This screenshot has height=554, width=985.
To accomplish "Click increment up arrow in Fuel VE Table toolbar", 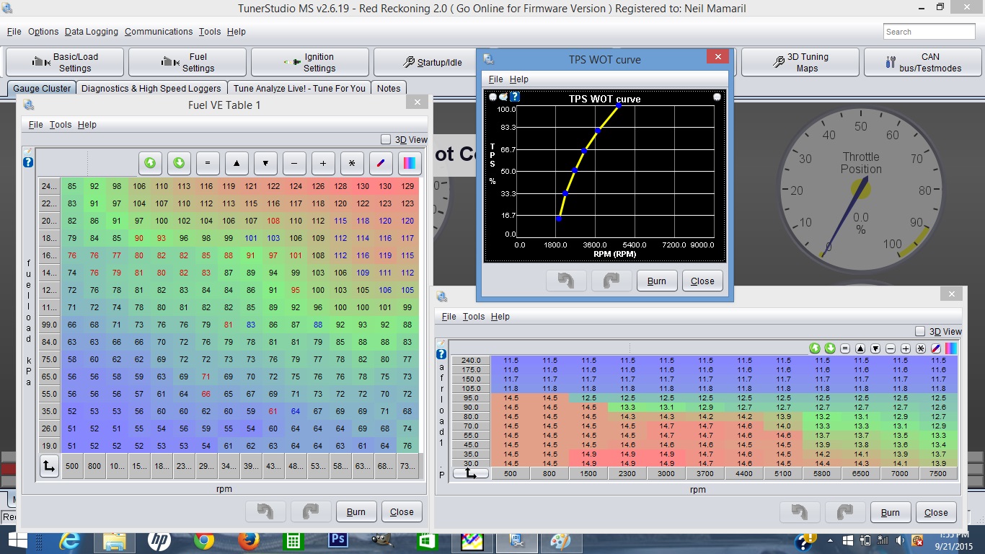I will click(237, 163).
